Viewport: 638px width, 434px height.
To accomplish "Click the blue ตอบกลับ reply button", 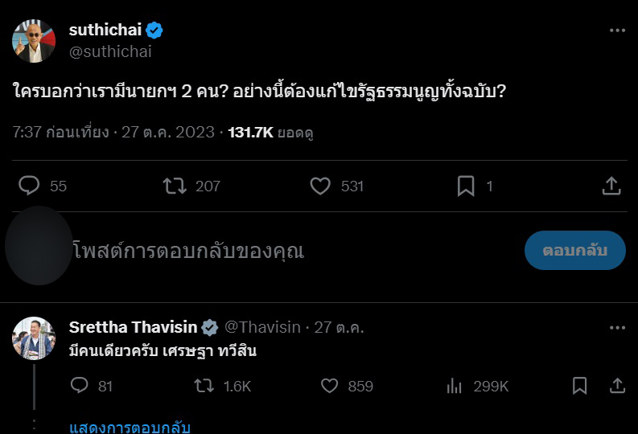I will click(574, 251).
